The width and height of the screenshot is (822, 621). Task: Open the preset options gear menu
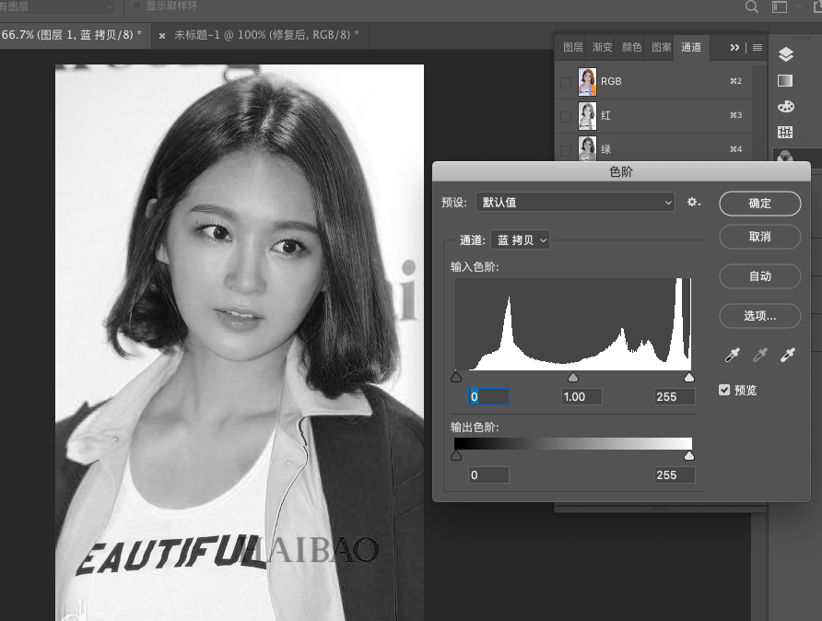click(694, 202)
